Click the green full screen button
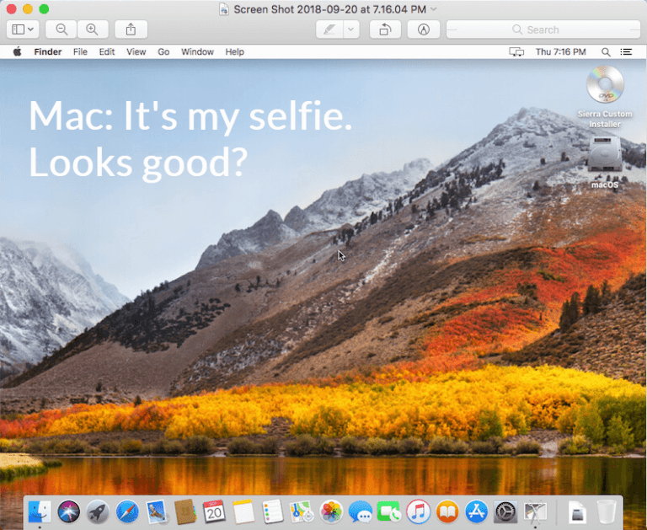Viewport: 647px width, 530px height. (x=44, y=8)
